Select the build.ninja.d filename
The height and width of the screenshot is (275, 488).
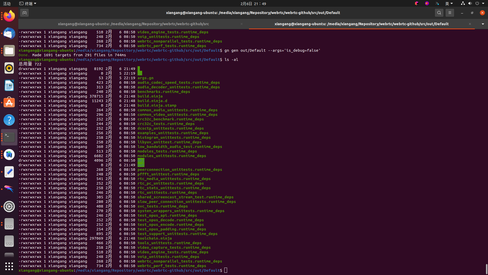[152, 101]
